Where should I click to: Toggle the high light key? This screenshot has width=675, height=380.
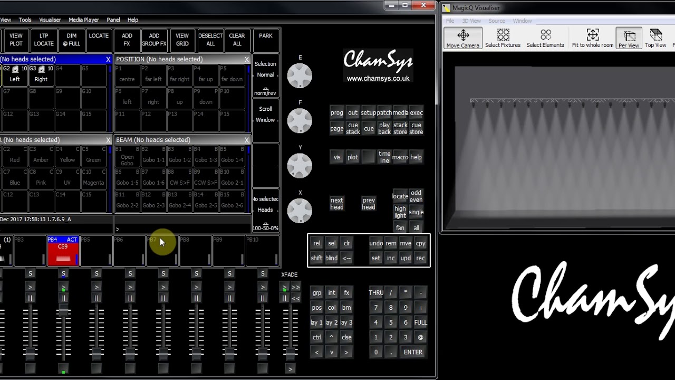(400, 212)
